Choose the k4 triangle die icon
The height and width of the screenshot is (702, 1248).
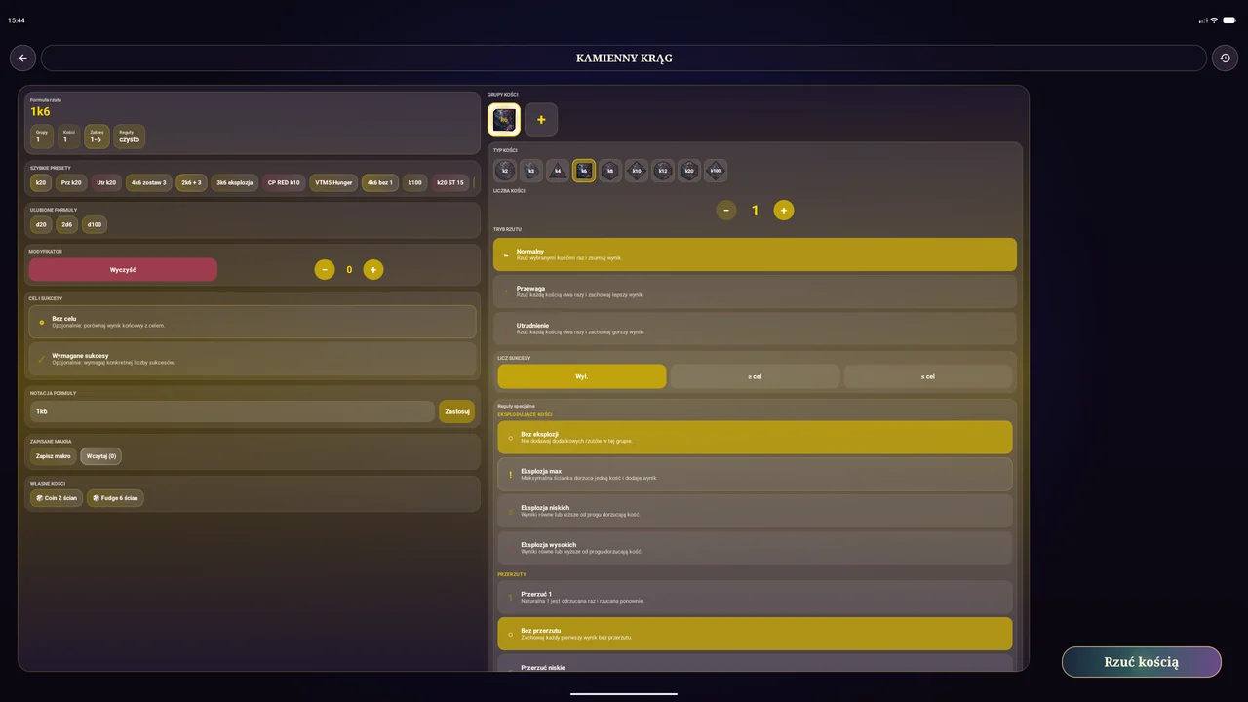click(558, 171)
